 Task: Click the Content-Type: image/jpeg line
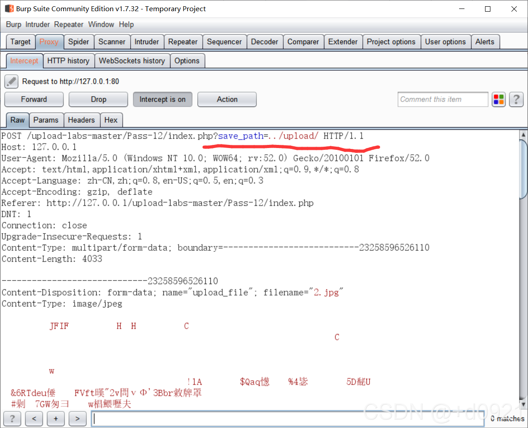[x=62, y=304]
